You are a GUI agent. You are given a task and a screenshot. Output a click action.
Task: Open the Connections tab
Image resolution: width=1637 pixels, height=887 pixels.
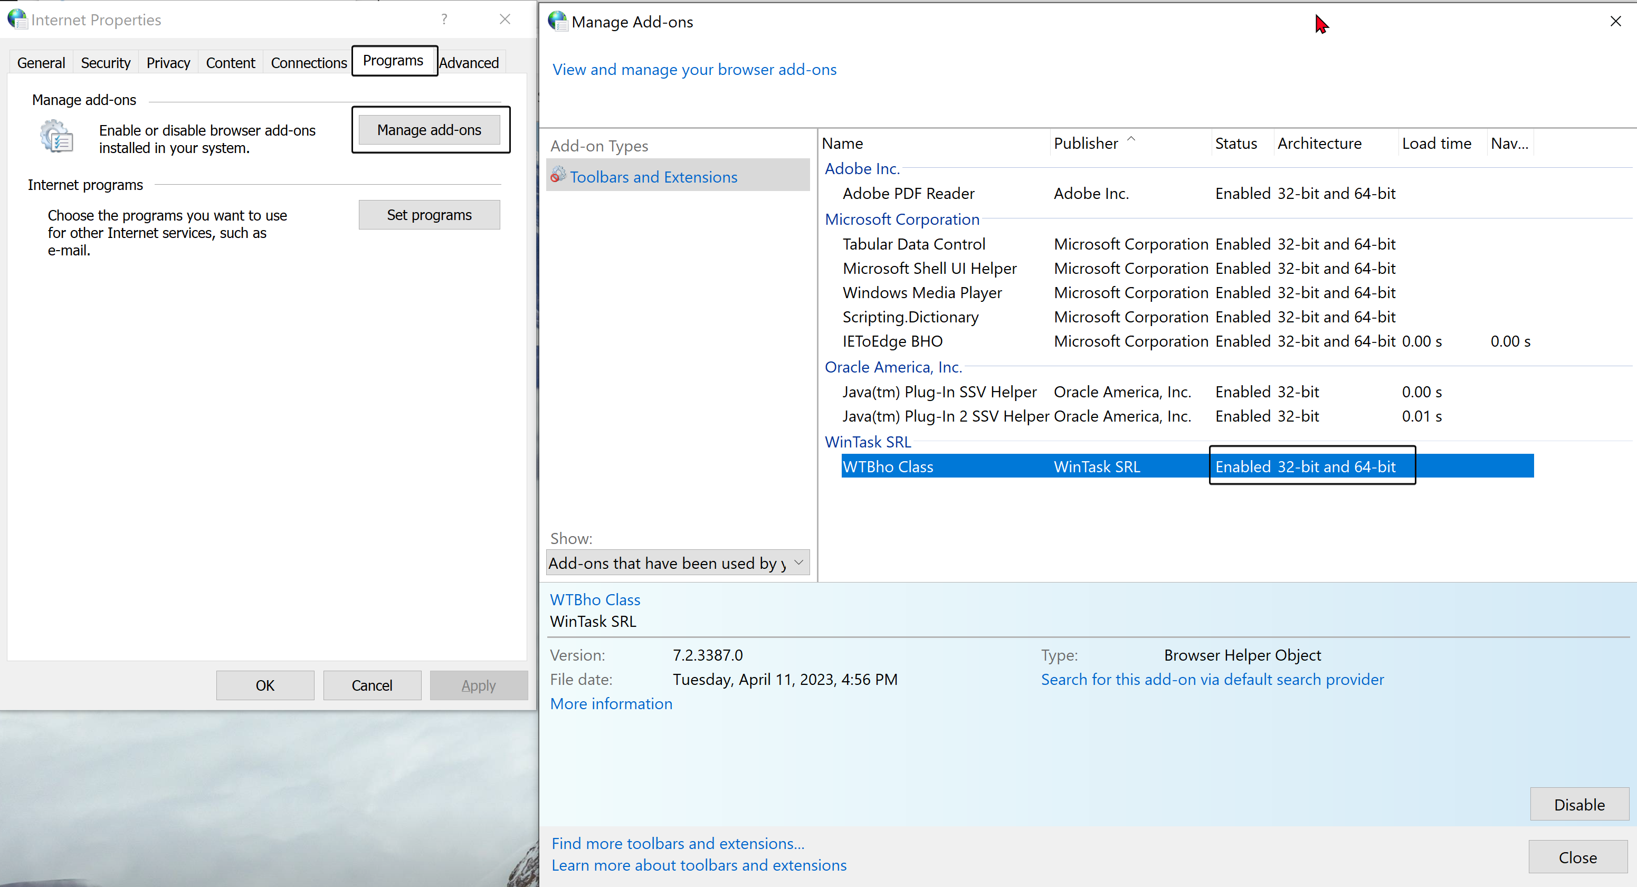point(309,63)
